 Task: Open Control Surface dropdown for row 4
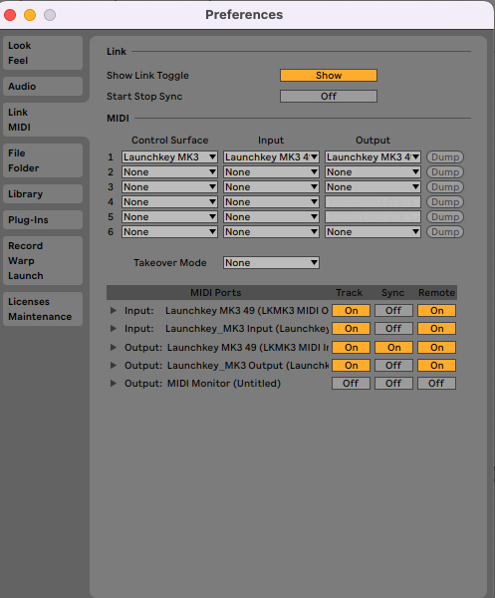169,201
